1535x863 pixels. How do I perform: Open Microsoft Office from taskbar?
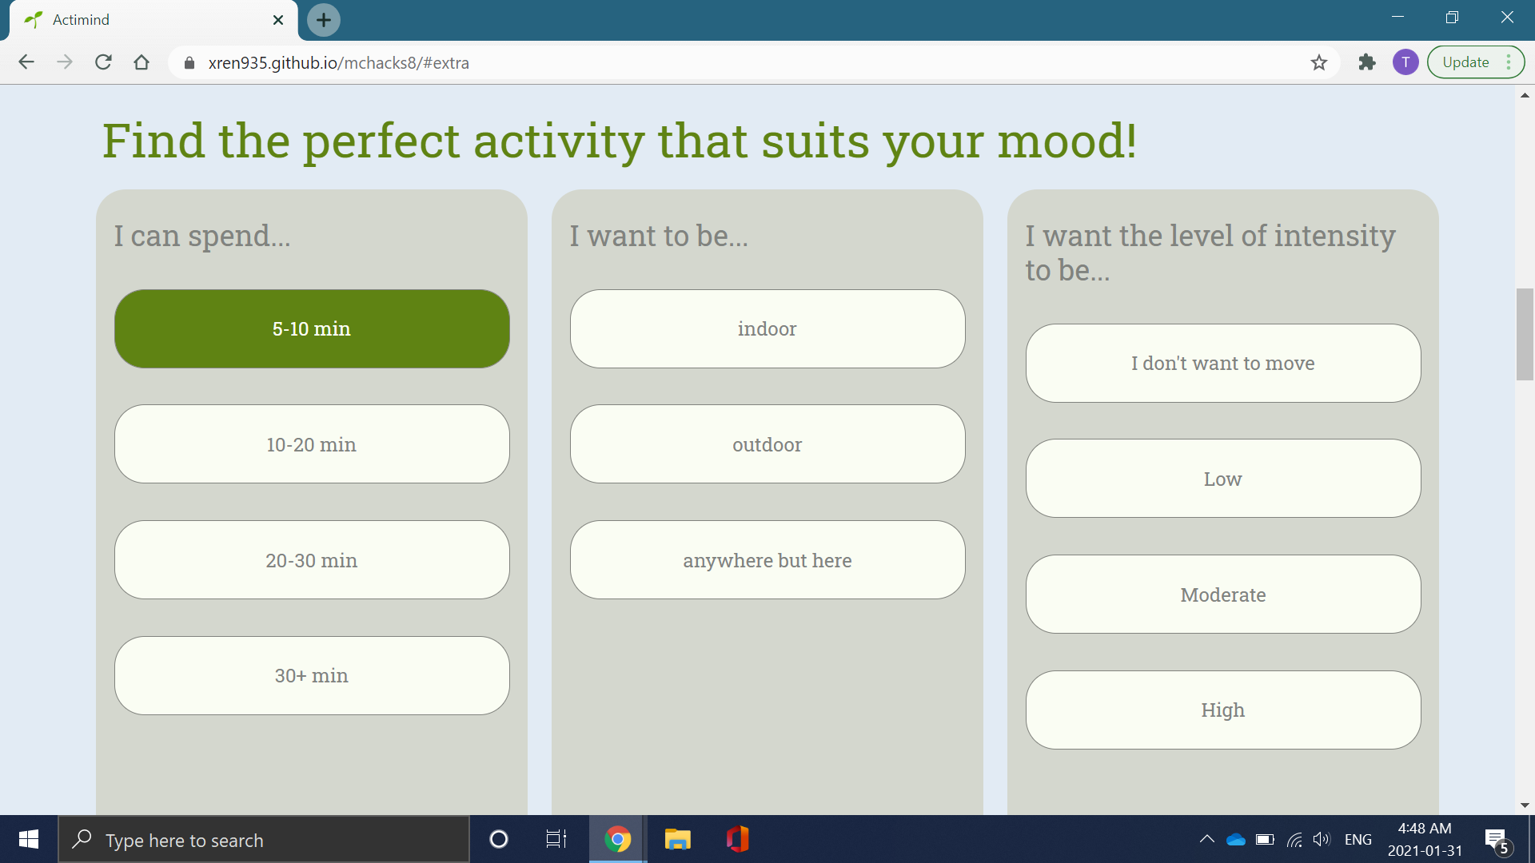point(737,839)
